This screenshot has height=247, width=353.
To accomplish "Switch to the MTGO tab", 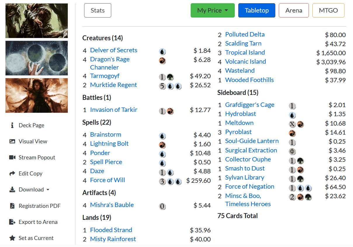I will point(328,10).
